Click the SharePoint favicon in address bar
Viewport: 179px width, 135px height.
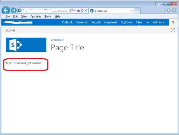(20, 10)
